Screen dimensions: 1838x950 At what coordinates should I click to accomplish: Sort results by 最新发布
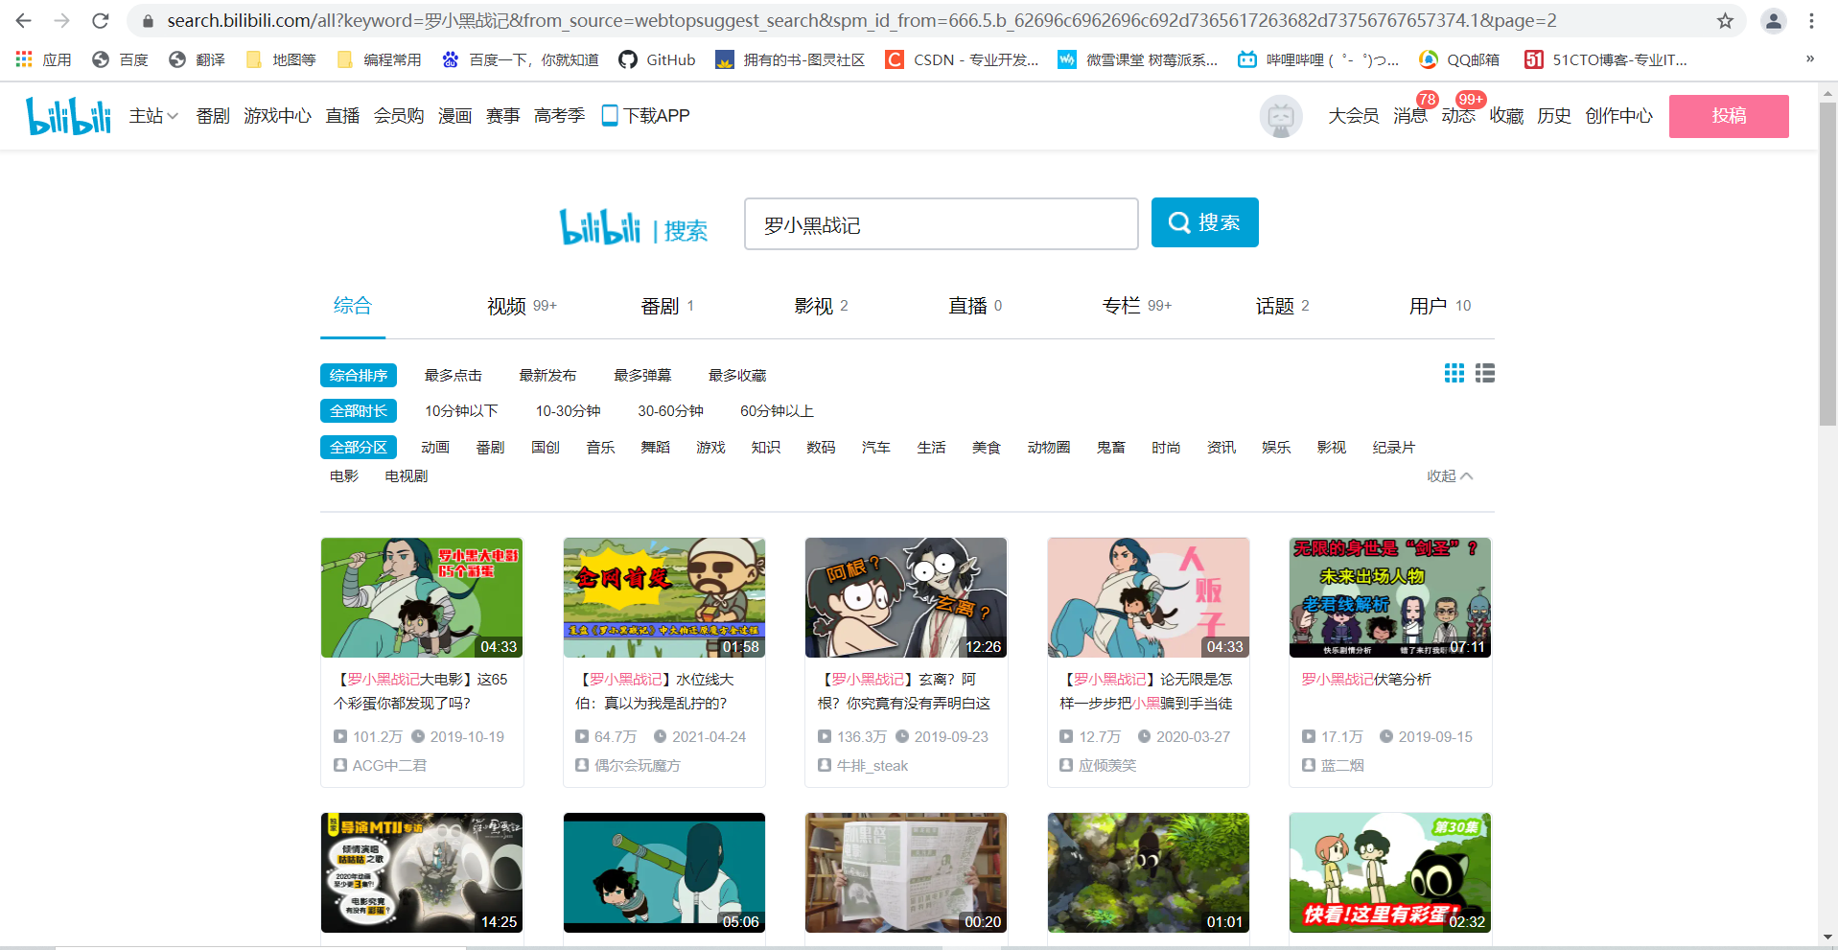click(x=547, y=375)
